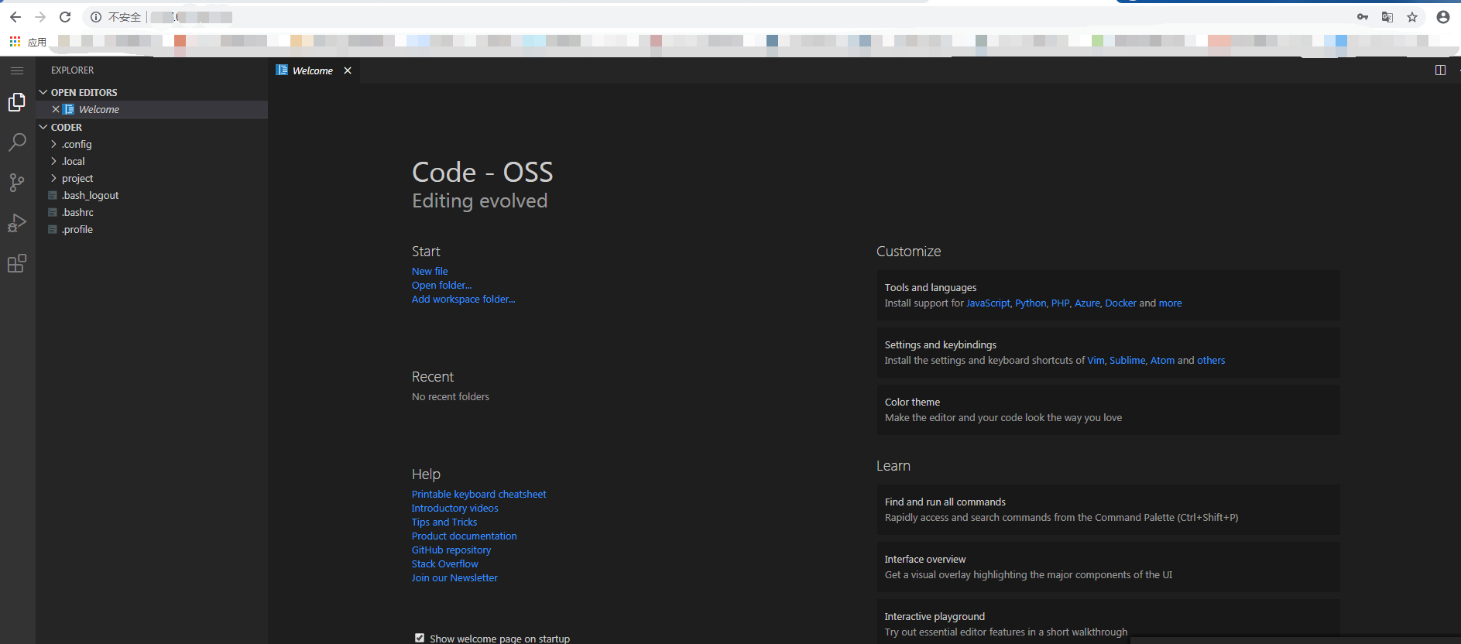Click the New file link
This screenshot has width=1461, height=644.
point(430,272)
